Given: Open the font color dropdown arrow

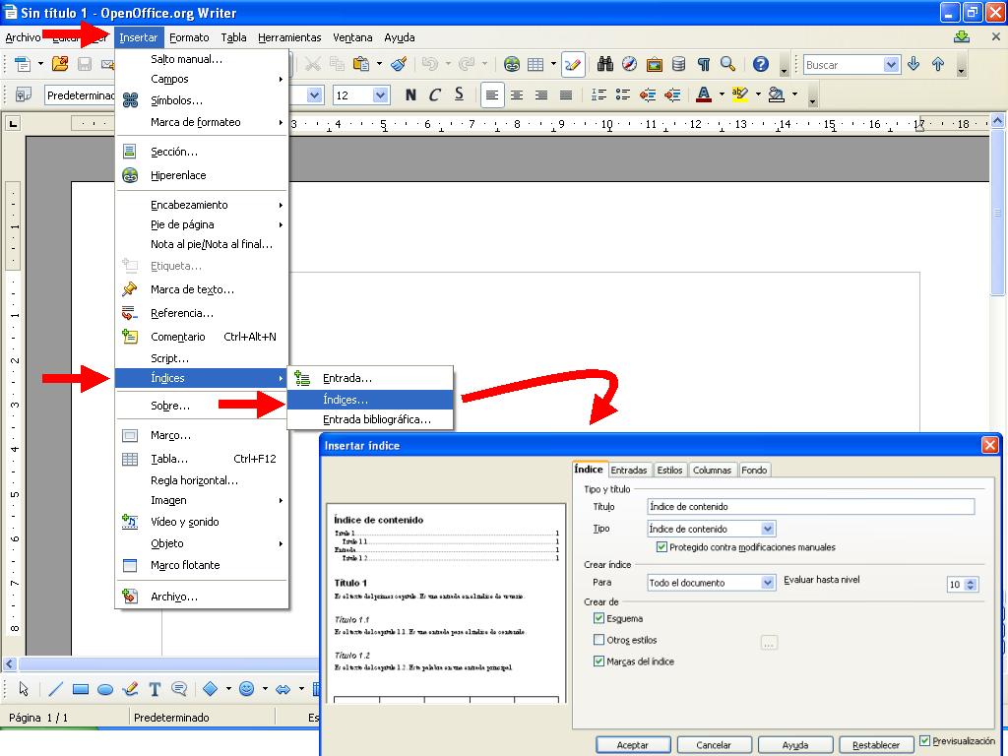Looking at the screenshot, I should (722, 95).
